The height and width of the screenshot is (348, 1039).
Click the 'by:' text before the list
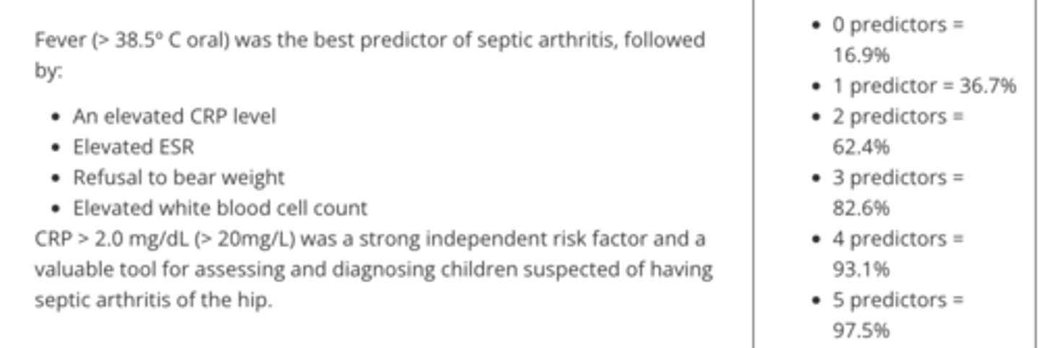click(48, 71)
